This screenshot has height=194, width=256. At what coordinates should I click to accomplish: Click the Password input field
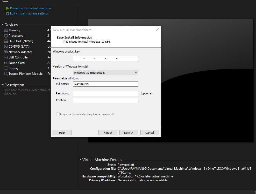point(106,94)
